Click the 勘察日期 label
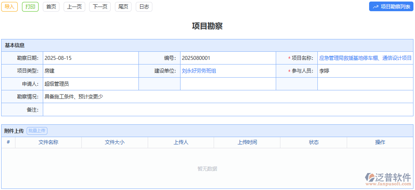 click(x=28, y=58)
